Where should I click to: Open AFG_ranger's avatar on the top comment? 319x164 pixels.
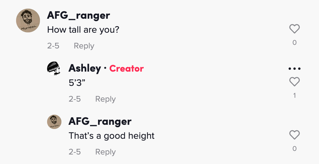click(28, 20)
